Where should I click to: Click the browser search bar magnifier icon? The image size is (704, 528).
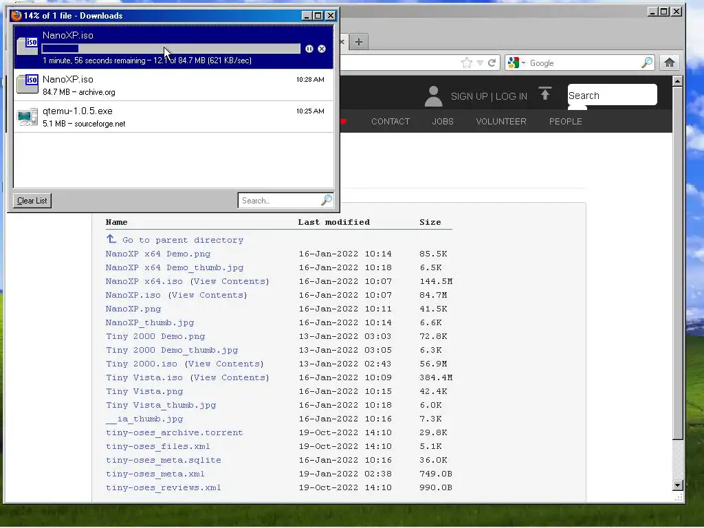click(x=646, y=63)
